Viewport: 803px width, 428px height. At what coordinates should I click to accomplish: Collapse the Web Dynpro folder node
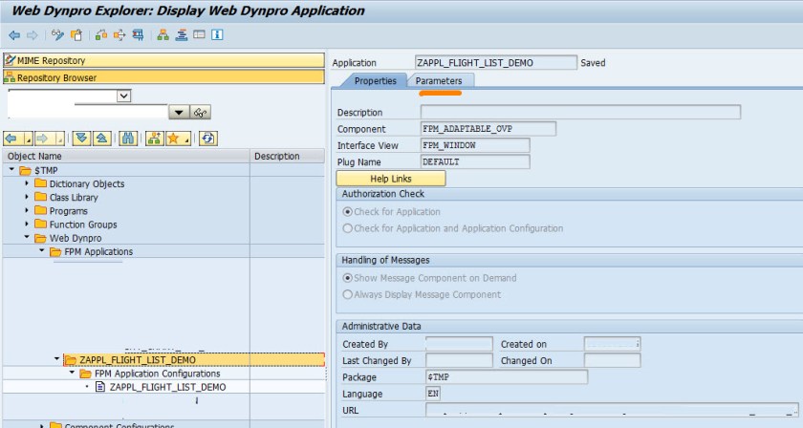[x=28, y=238]
